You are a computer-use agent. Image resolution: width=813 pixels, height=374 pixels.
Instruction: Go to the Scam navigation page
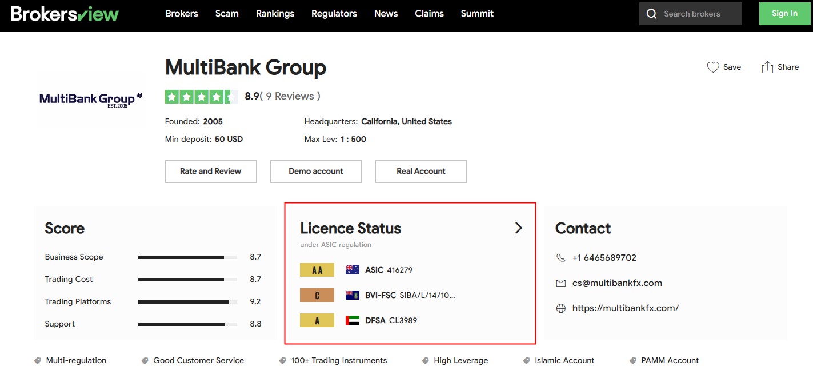coord(227,14)
